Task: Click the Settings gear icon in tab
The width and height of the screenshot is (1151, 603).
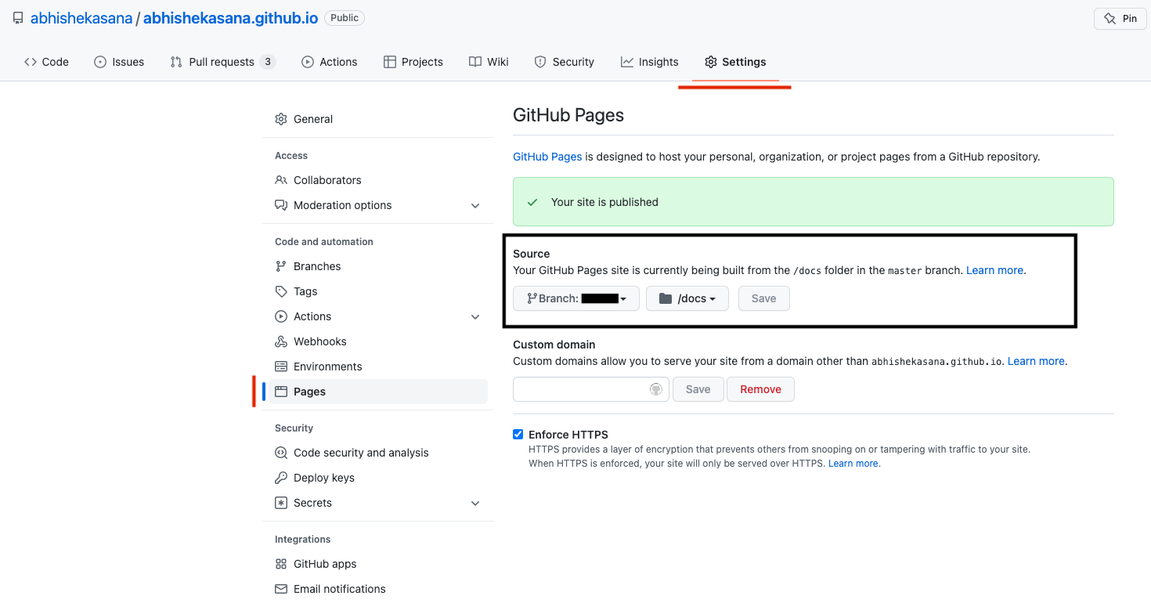Action: (711, 62)
